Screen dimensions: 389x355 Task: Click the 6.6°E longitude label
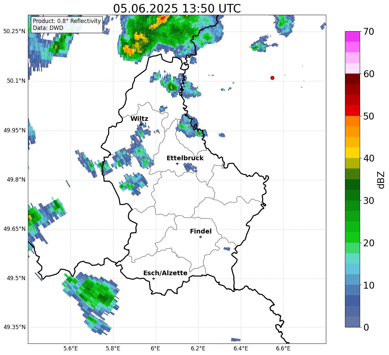283,349
